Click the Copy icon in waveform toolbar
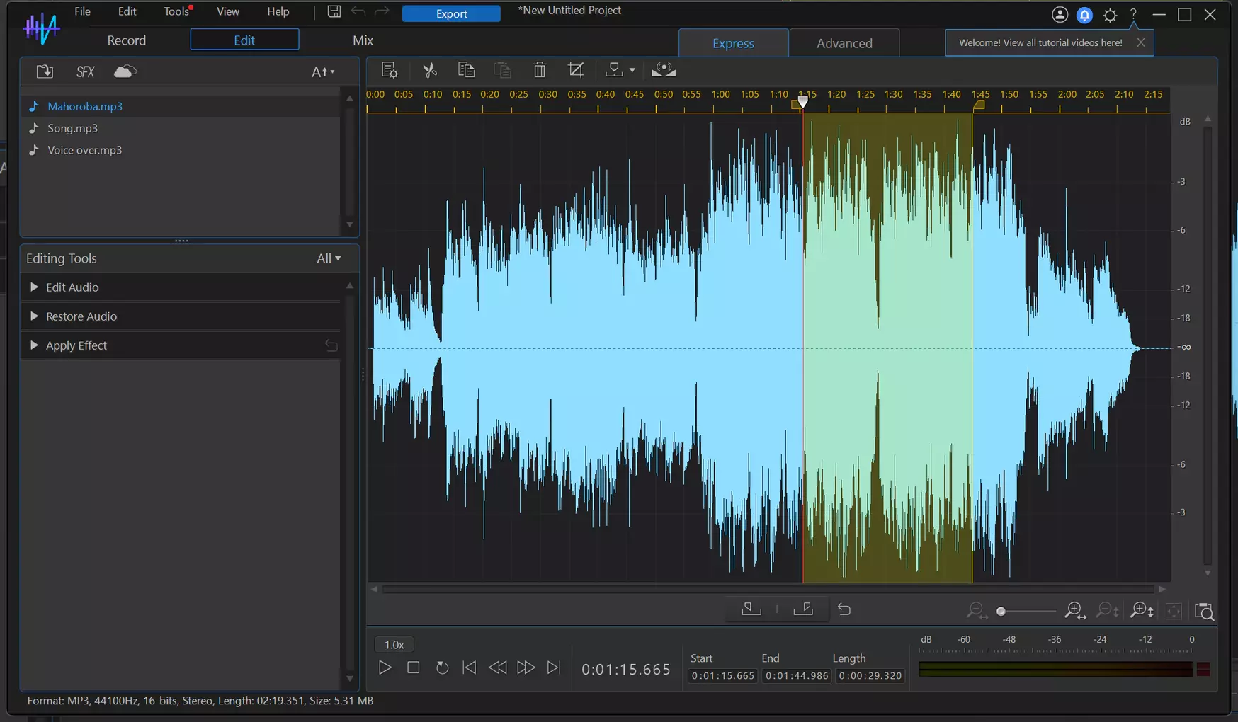1238x722 pixels. (x=466, y=70)
